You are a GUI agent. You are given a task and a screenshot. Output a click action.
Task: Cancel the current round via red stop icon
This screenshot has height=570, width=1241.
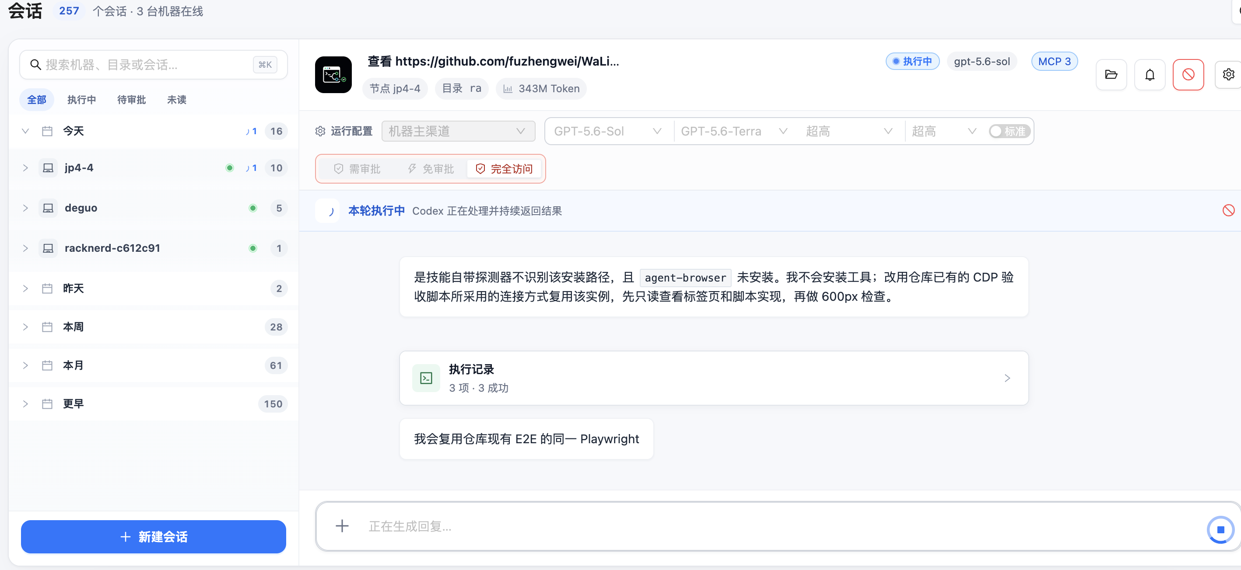[x=1228, y=210]
